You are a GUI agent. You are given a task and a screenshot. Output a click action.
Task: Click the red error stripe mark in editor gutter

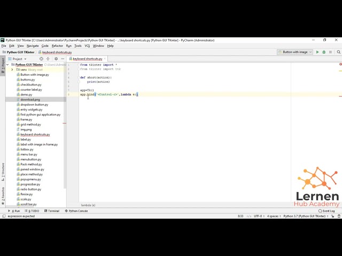tap(340, 96)
